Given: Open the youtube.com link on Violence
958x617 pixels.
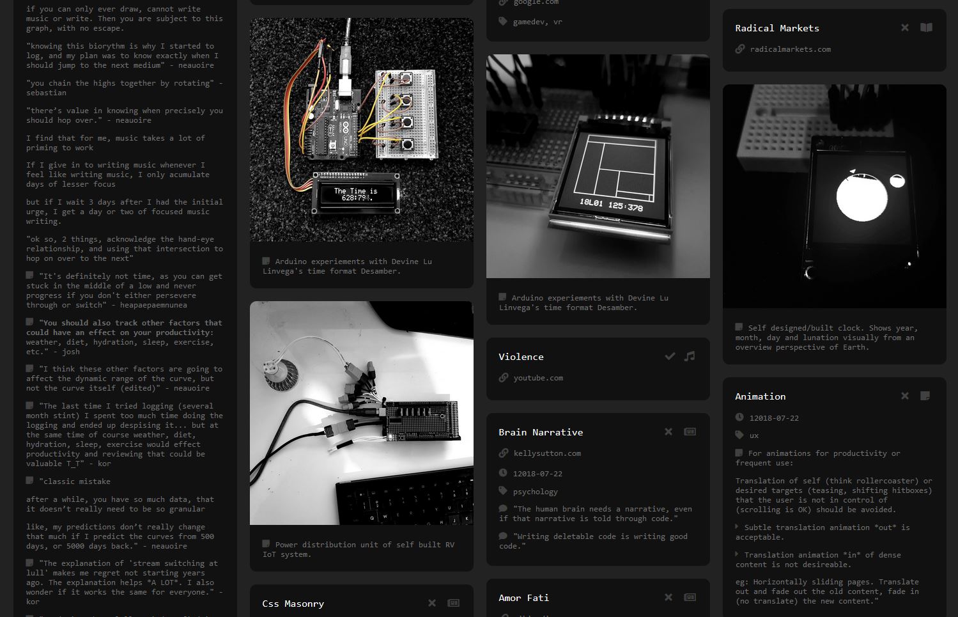Looking at the screenshot, I should point(538,378).
